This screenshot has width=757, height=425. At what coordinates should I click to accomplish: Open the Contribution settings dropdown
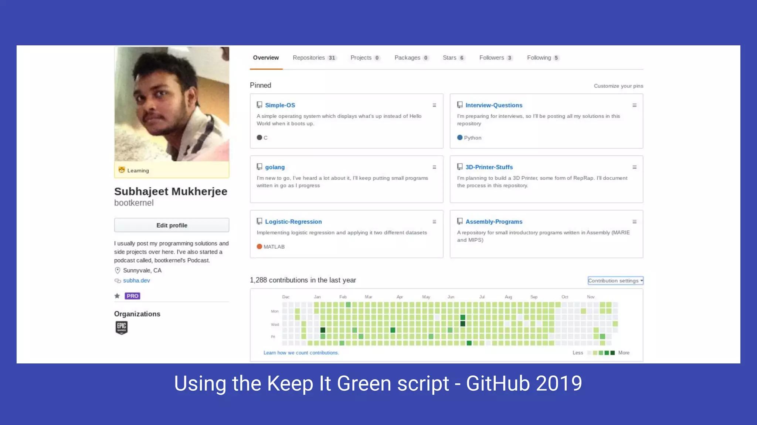615,281
